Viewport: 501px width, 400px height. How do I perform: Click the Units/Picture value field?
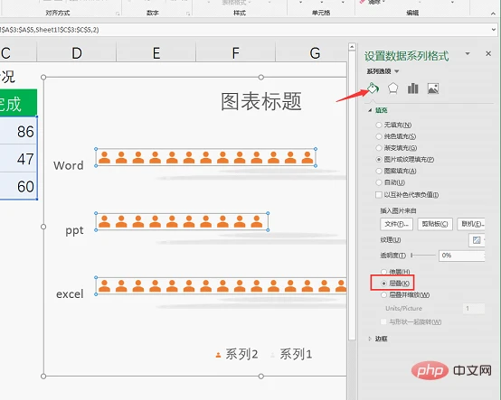(474, 309)
